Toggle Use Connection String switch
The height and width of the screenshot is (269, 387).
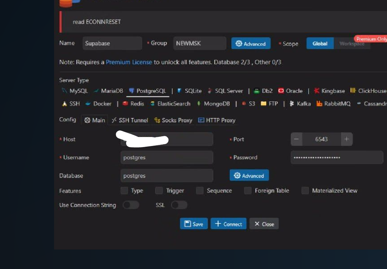click(131, 205)
